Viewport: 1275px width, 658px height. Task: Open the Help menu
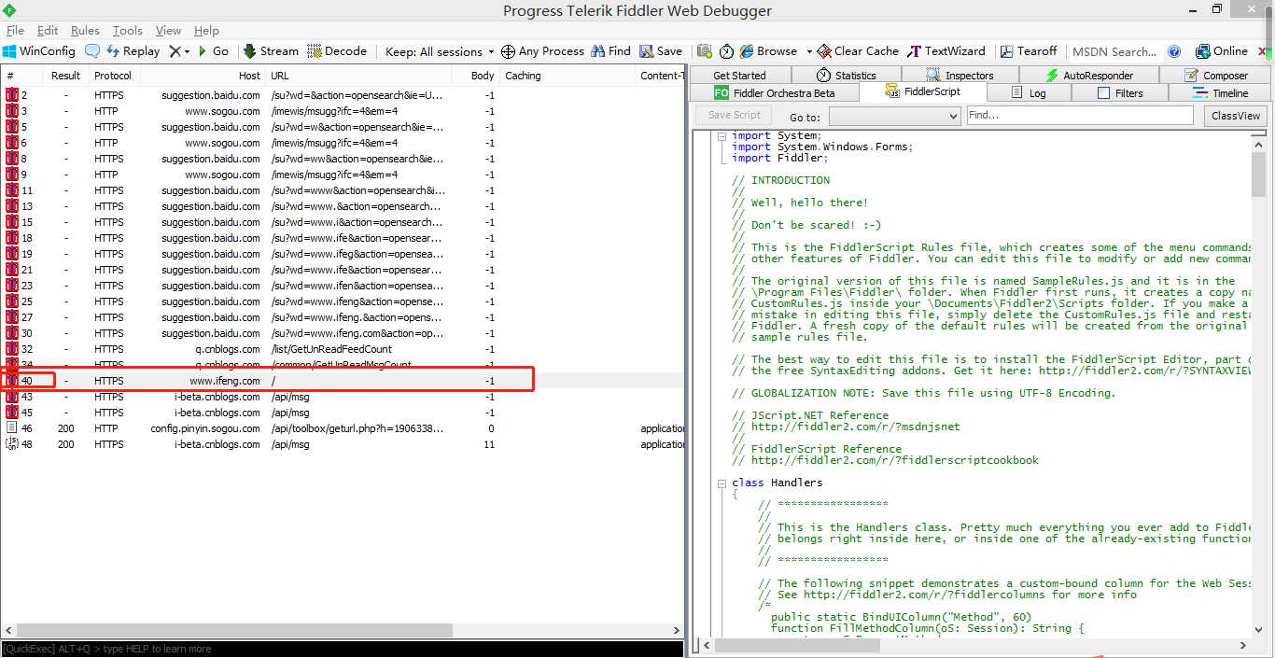(x=206, y=31)
